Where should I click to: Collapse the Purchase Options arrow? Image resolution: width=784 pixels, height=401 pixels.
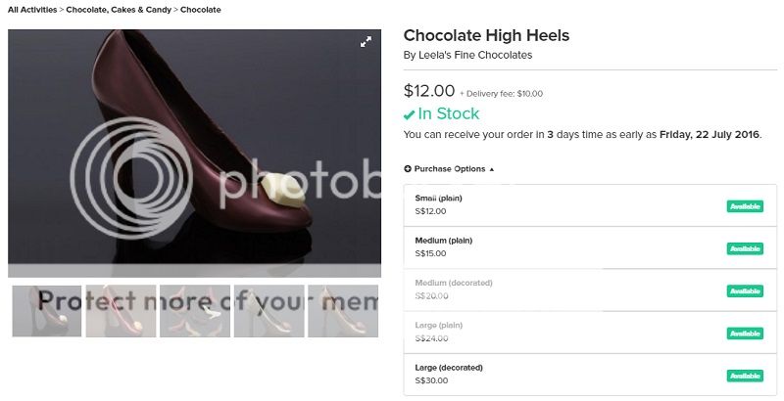pos(492,169)
